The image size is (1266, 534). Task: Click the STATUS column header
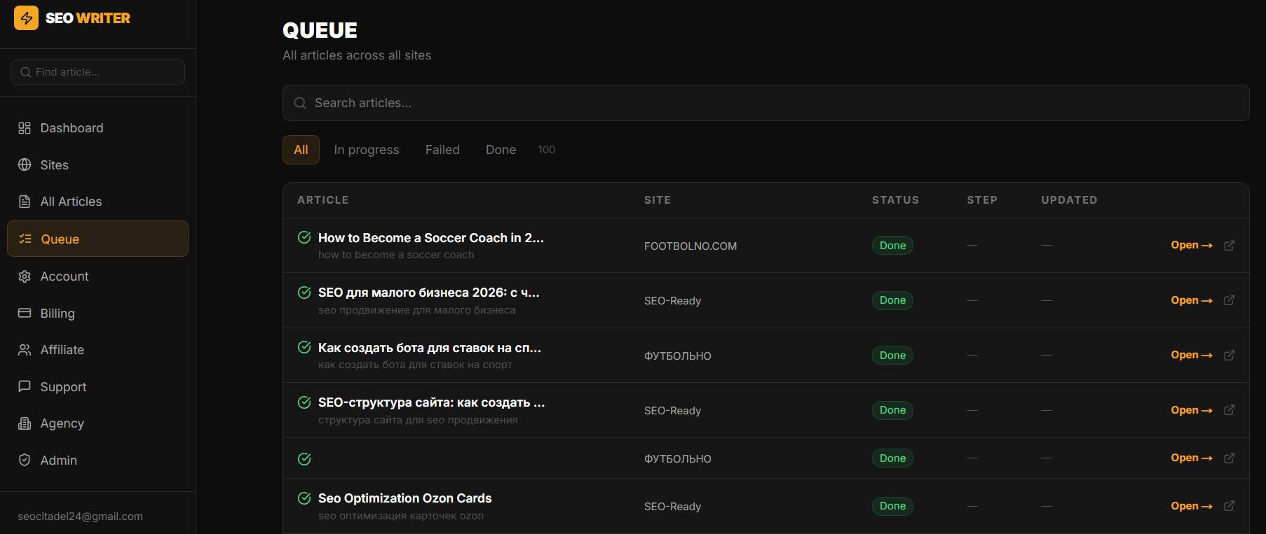(895, 200)
